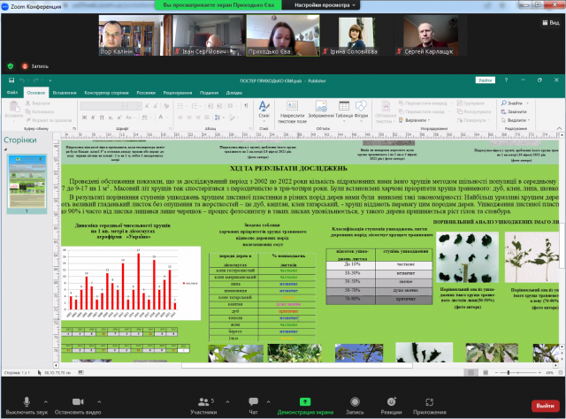566x419 pixels.
Task: Click Замінити replace button
Action: tap(514, 111)
